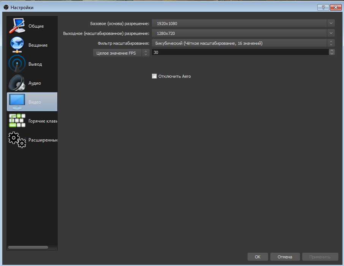The height and width of the screenshot is (266, 344).
Task: Open the Выходное разрешение dropdown arrow
Action: (331, 33)
